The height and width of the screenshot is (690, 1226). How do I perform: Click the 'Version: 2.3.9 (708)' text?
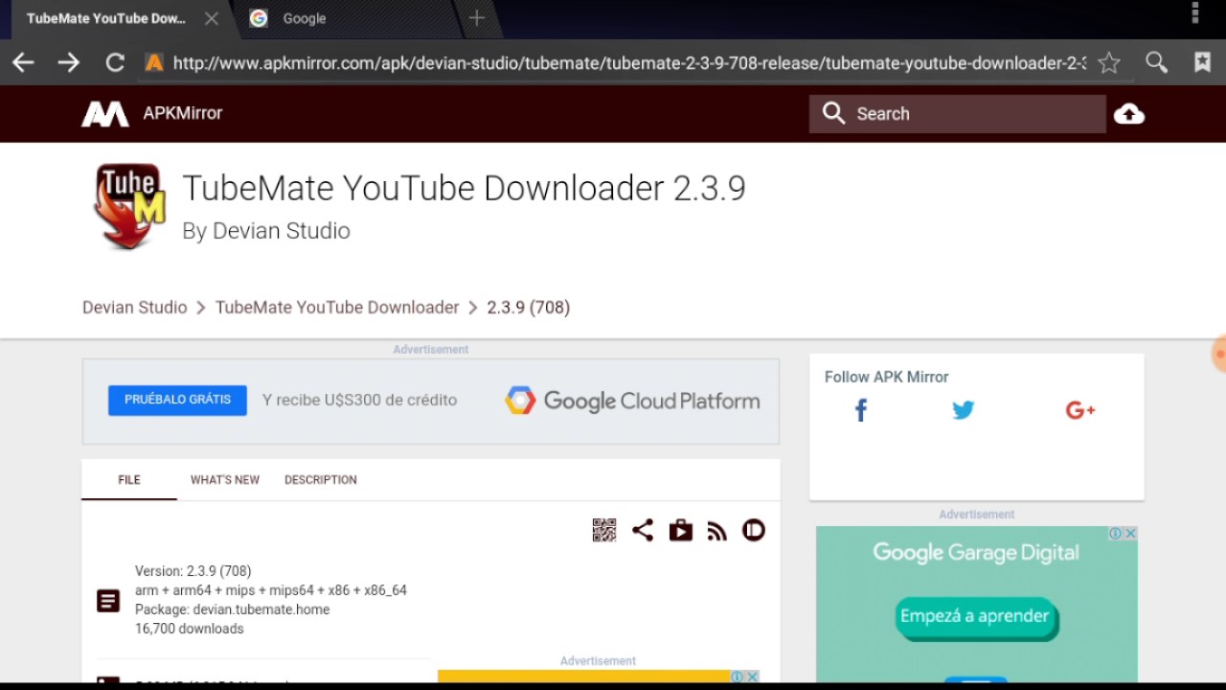pyautogui.click(x=193, y=571)
